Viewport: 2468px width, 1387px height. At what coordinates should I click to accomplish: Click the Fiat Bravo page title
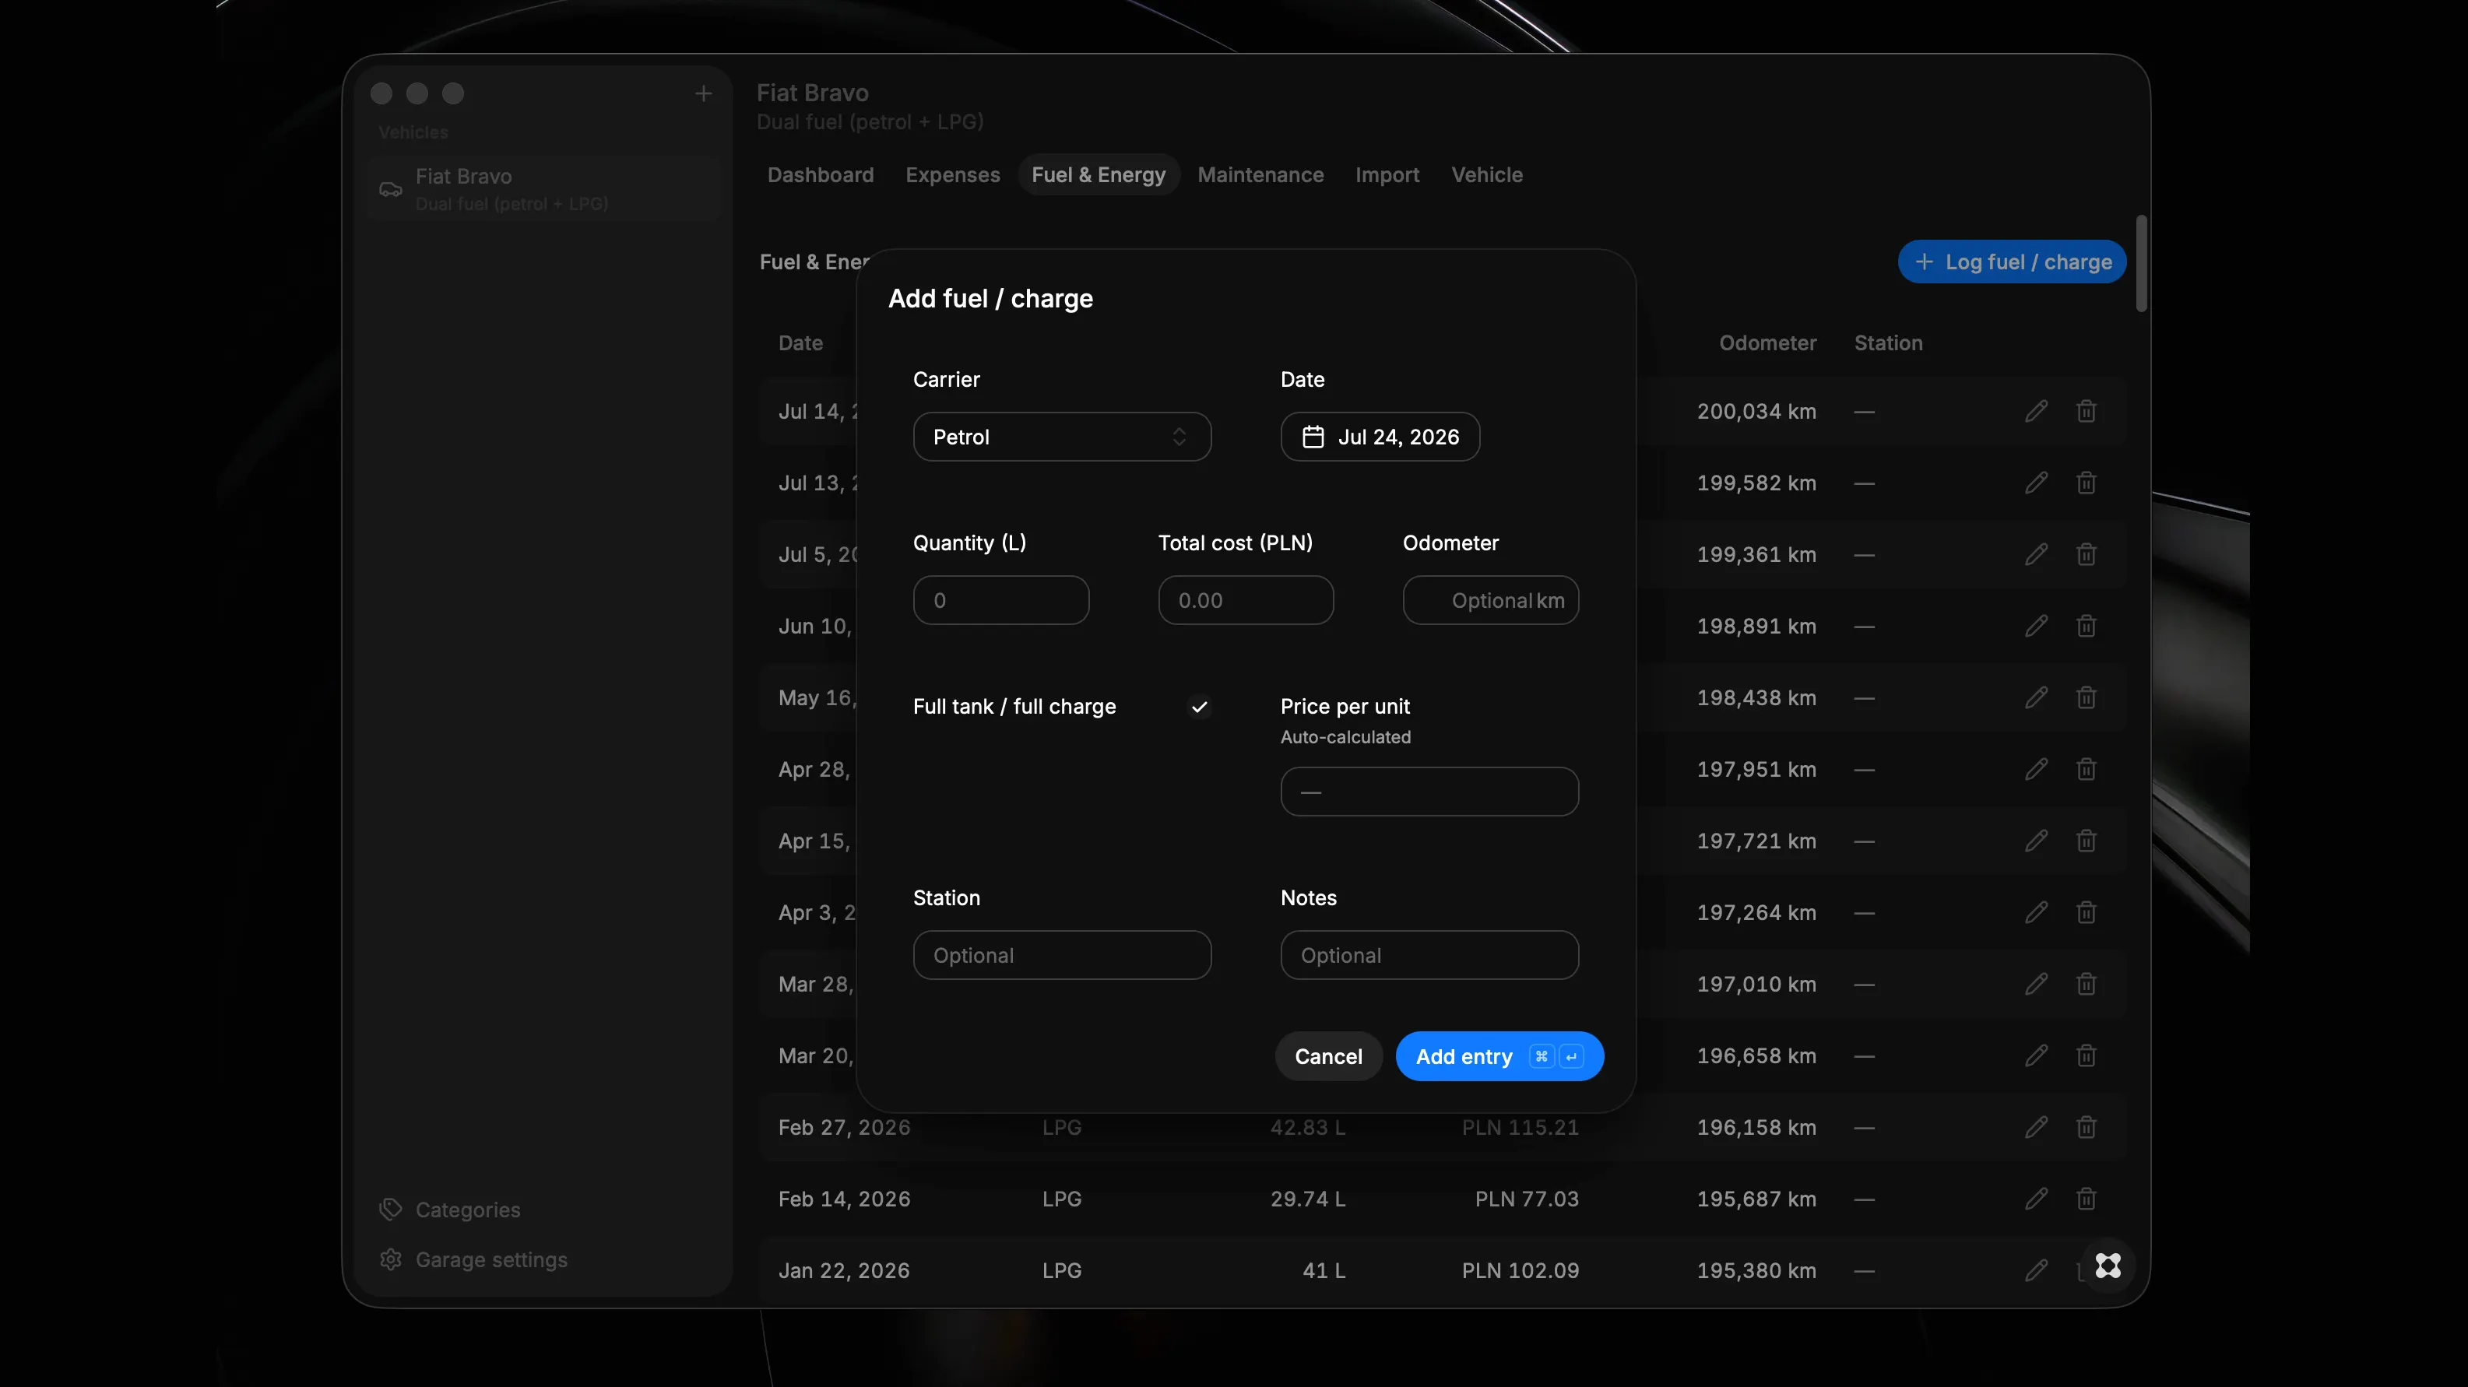click(x=813, y=93)
